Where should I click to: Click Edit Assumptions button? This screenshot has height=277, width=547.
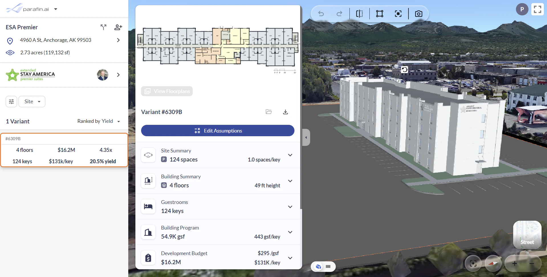(x=218, y=131)
